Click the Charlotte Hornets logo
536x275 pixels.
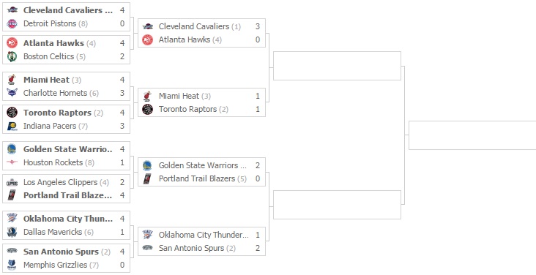click(12, 93)
